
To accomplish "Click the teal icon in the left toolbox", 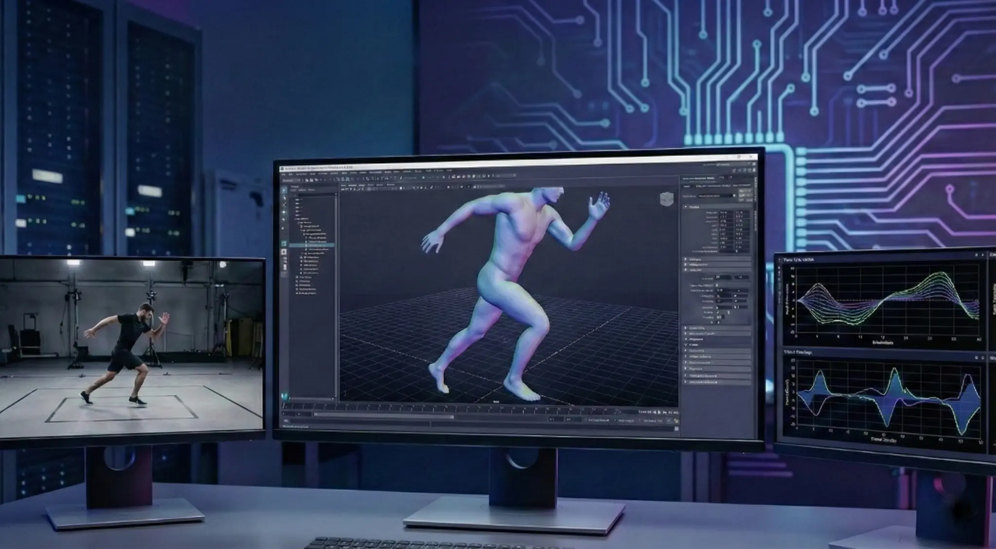I will click(285, 244).
